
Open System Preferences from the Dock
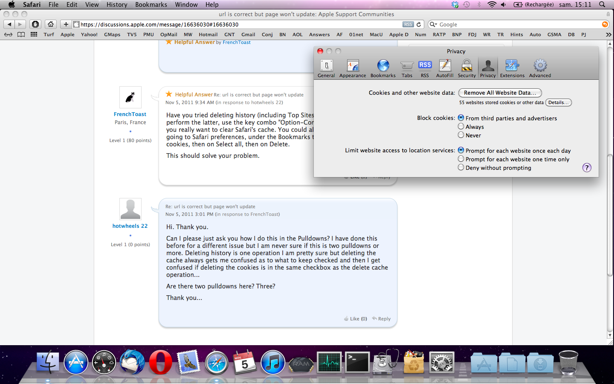[x=441, y=362]
